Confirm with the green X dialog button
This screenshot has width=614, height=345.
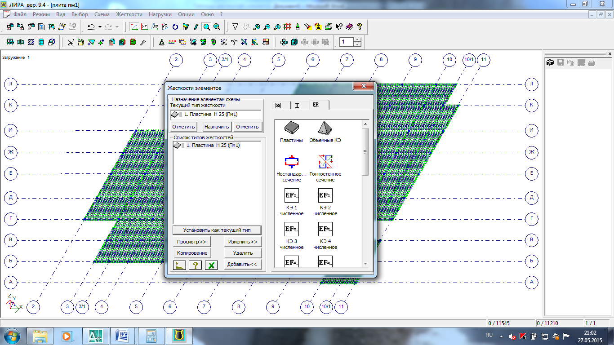211,265
